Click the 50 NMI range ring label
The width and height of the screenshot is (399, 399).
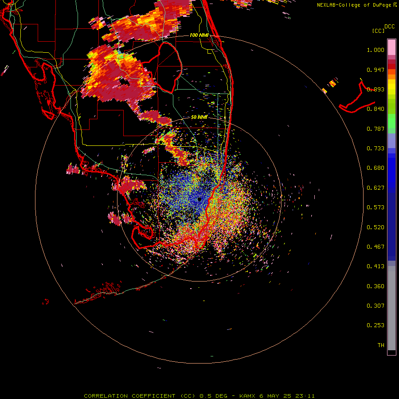tap(199, 117)
